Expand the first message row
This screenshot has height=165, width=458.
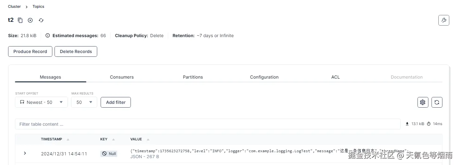(25, 153)
